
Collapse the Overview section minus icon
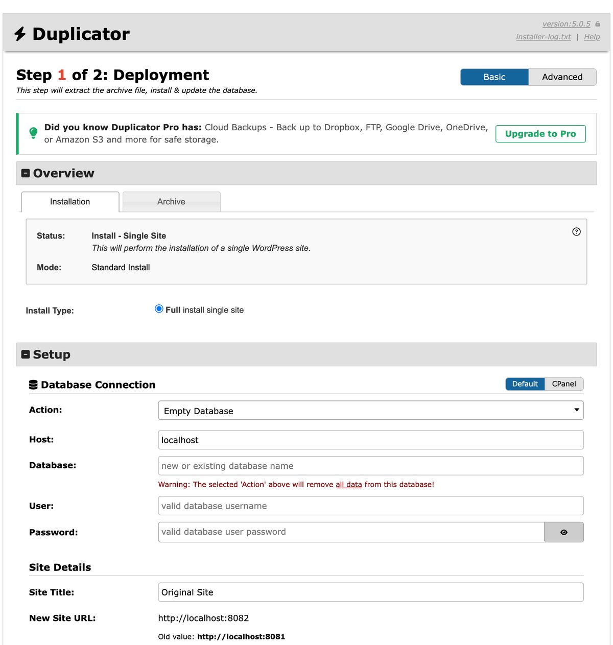(x=26, y=173)
